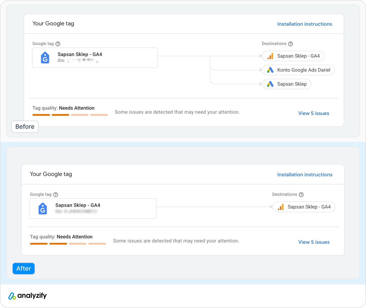Click the Google tag help icon in After panel
366x308 pixels.
56,195
